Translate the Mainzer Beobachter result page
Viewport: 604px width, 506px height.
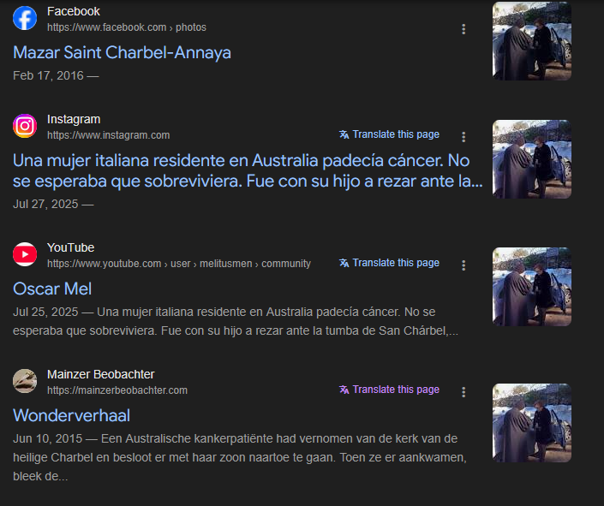(389, 390)
